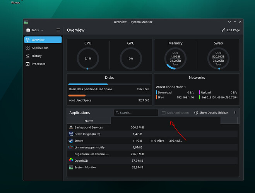
Task: Click the Background Services bell icon
Action: 71,127
